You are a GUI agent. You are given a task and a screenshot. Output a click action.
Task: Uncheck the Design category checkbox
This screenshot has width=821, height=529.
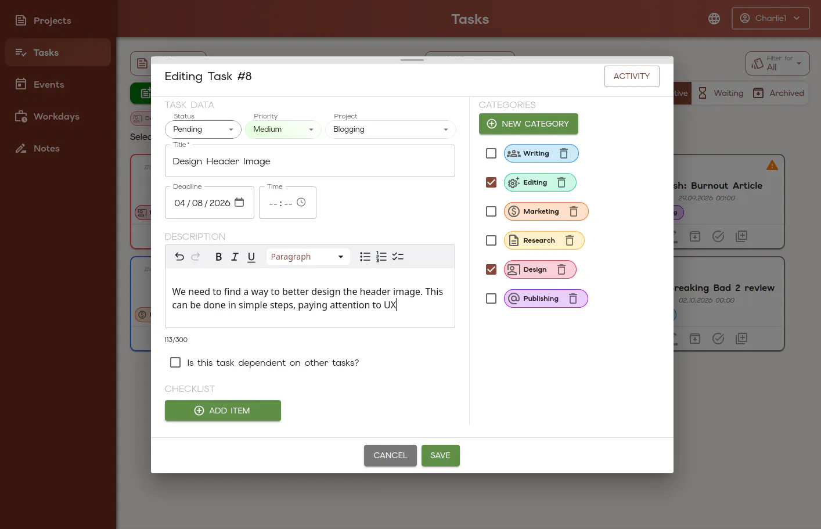tap(491, 269)
